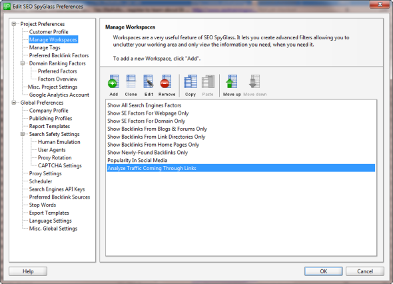Open Manage Tags preferences

(x=45, y=47)
